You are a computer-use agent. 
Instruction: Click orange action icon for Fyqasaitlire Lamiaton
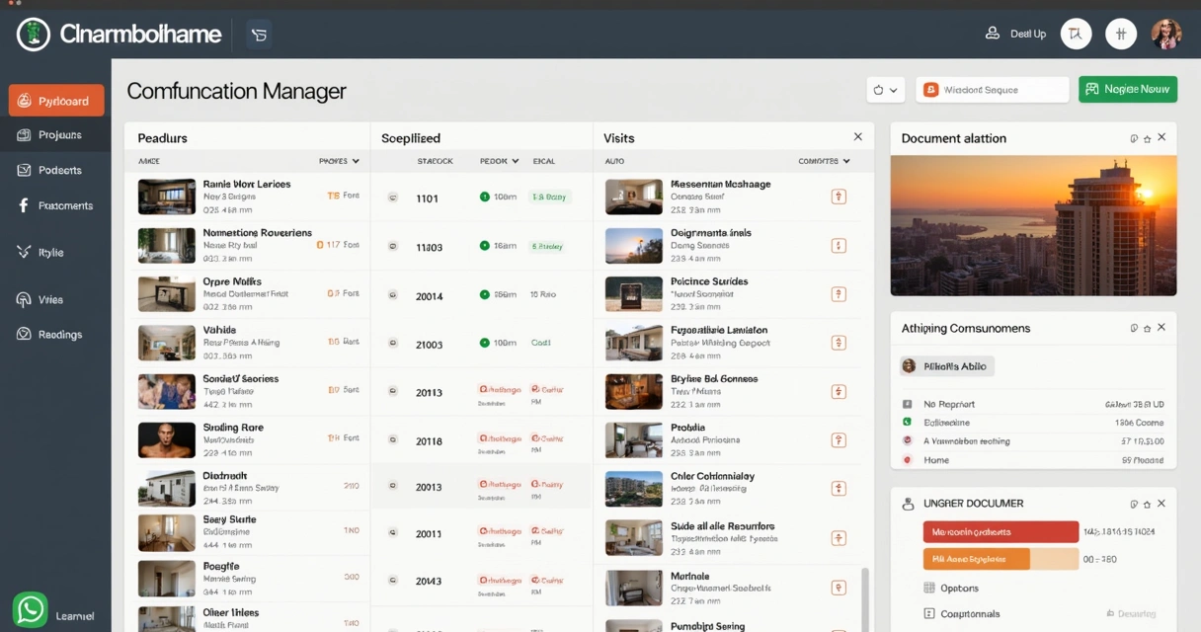click(839, 343)
